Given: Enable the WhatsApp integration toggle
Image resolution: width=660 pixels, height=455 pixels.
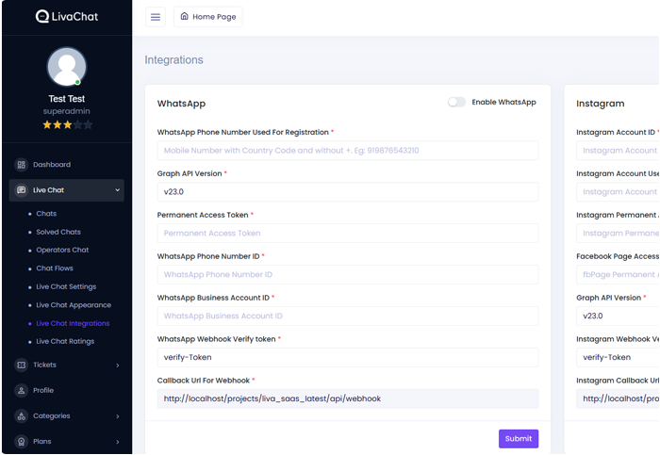Looking at the screenshot, I should (x=456, y=103).
